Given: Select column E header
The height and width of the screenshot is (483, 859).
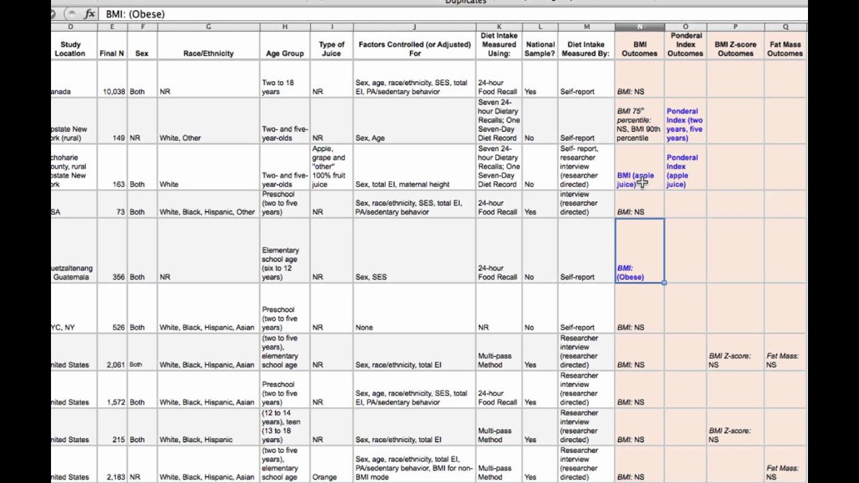Looking at the screenshot, I should 112,27.
